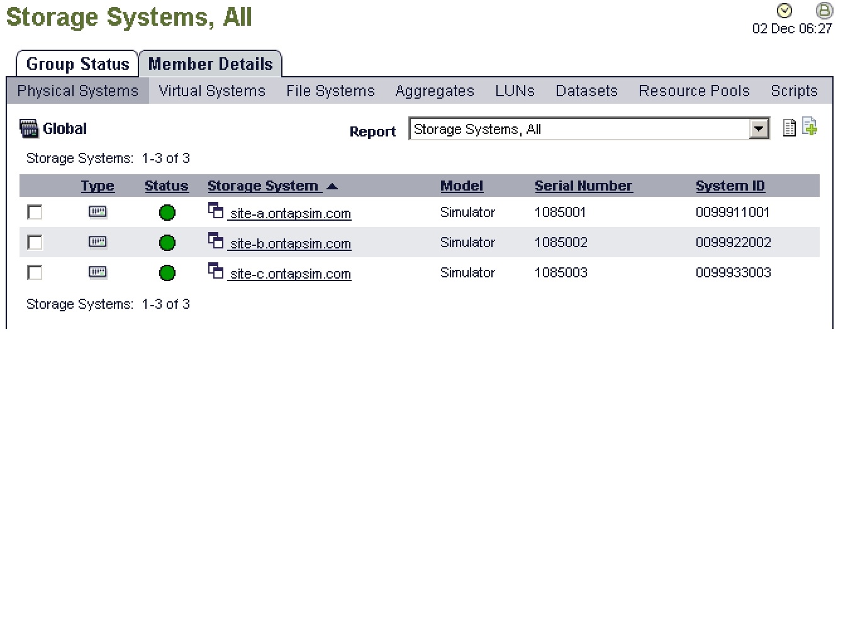Click the report document icon beside dropdown

[x=790, y=128]
